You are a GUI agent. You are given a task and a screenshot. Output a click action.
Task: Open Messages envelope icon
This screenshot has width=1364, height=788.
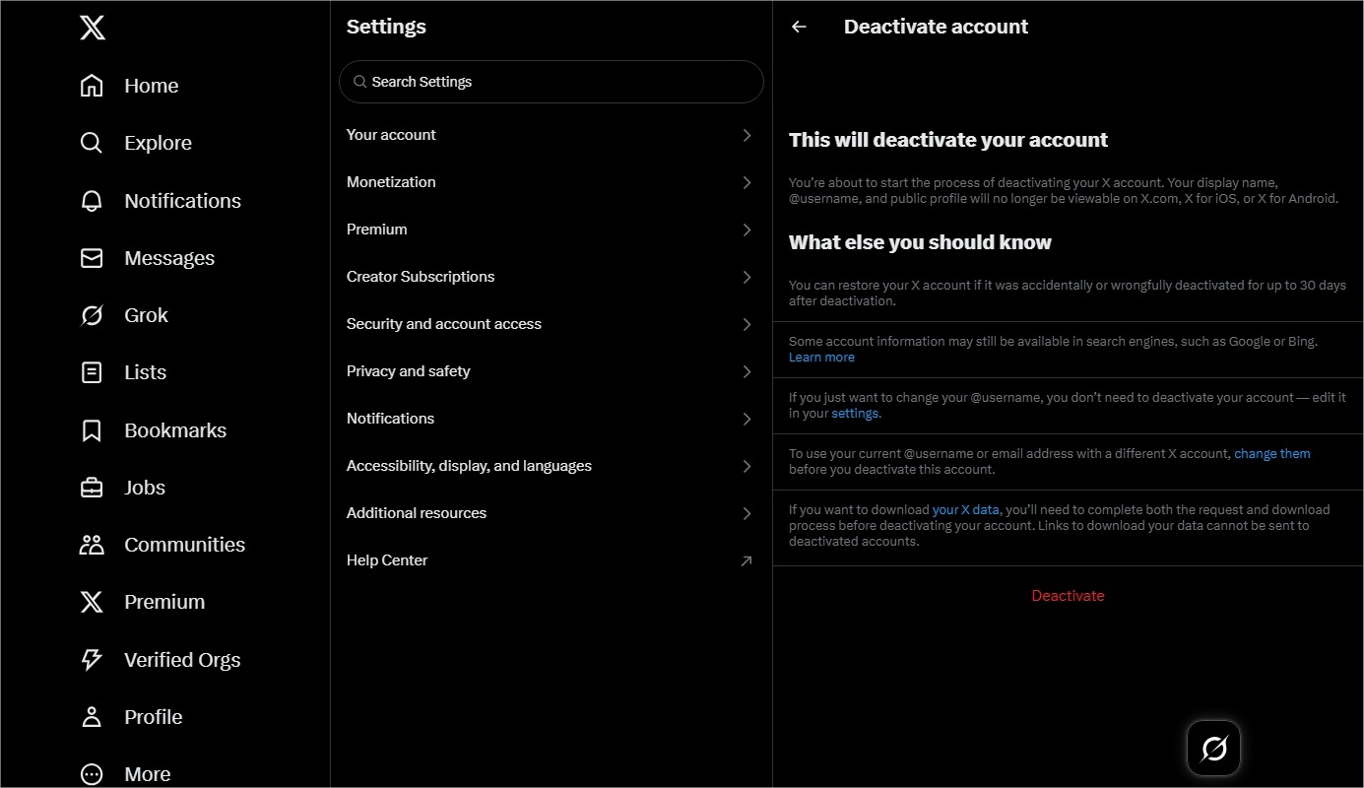92,258
